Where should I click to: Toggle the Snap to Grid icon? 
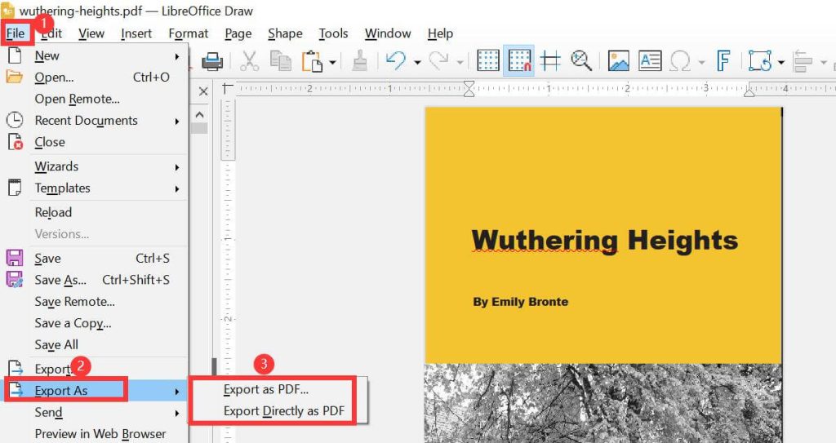click(519, 60)
